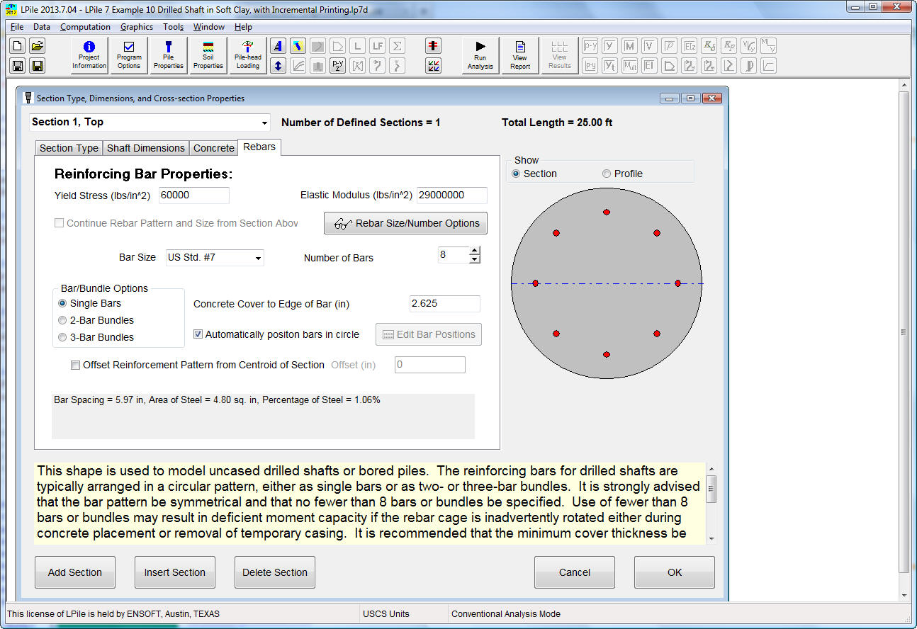This screenshot has width=917, height=629.
Task: Click the Add Section button
Action: point(75,572)
